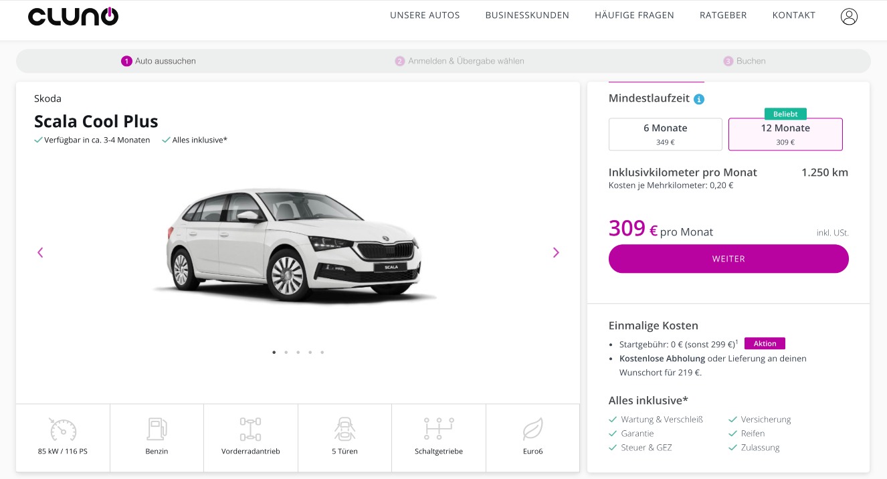887x479 pixels.
Task: Select the 12 Monate duration option
Action: pyautogui.click(x=785, y=134)
